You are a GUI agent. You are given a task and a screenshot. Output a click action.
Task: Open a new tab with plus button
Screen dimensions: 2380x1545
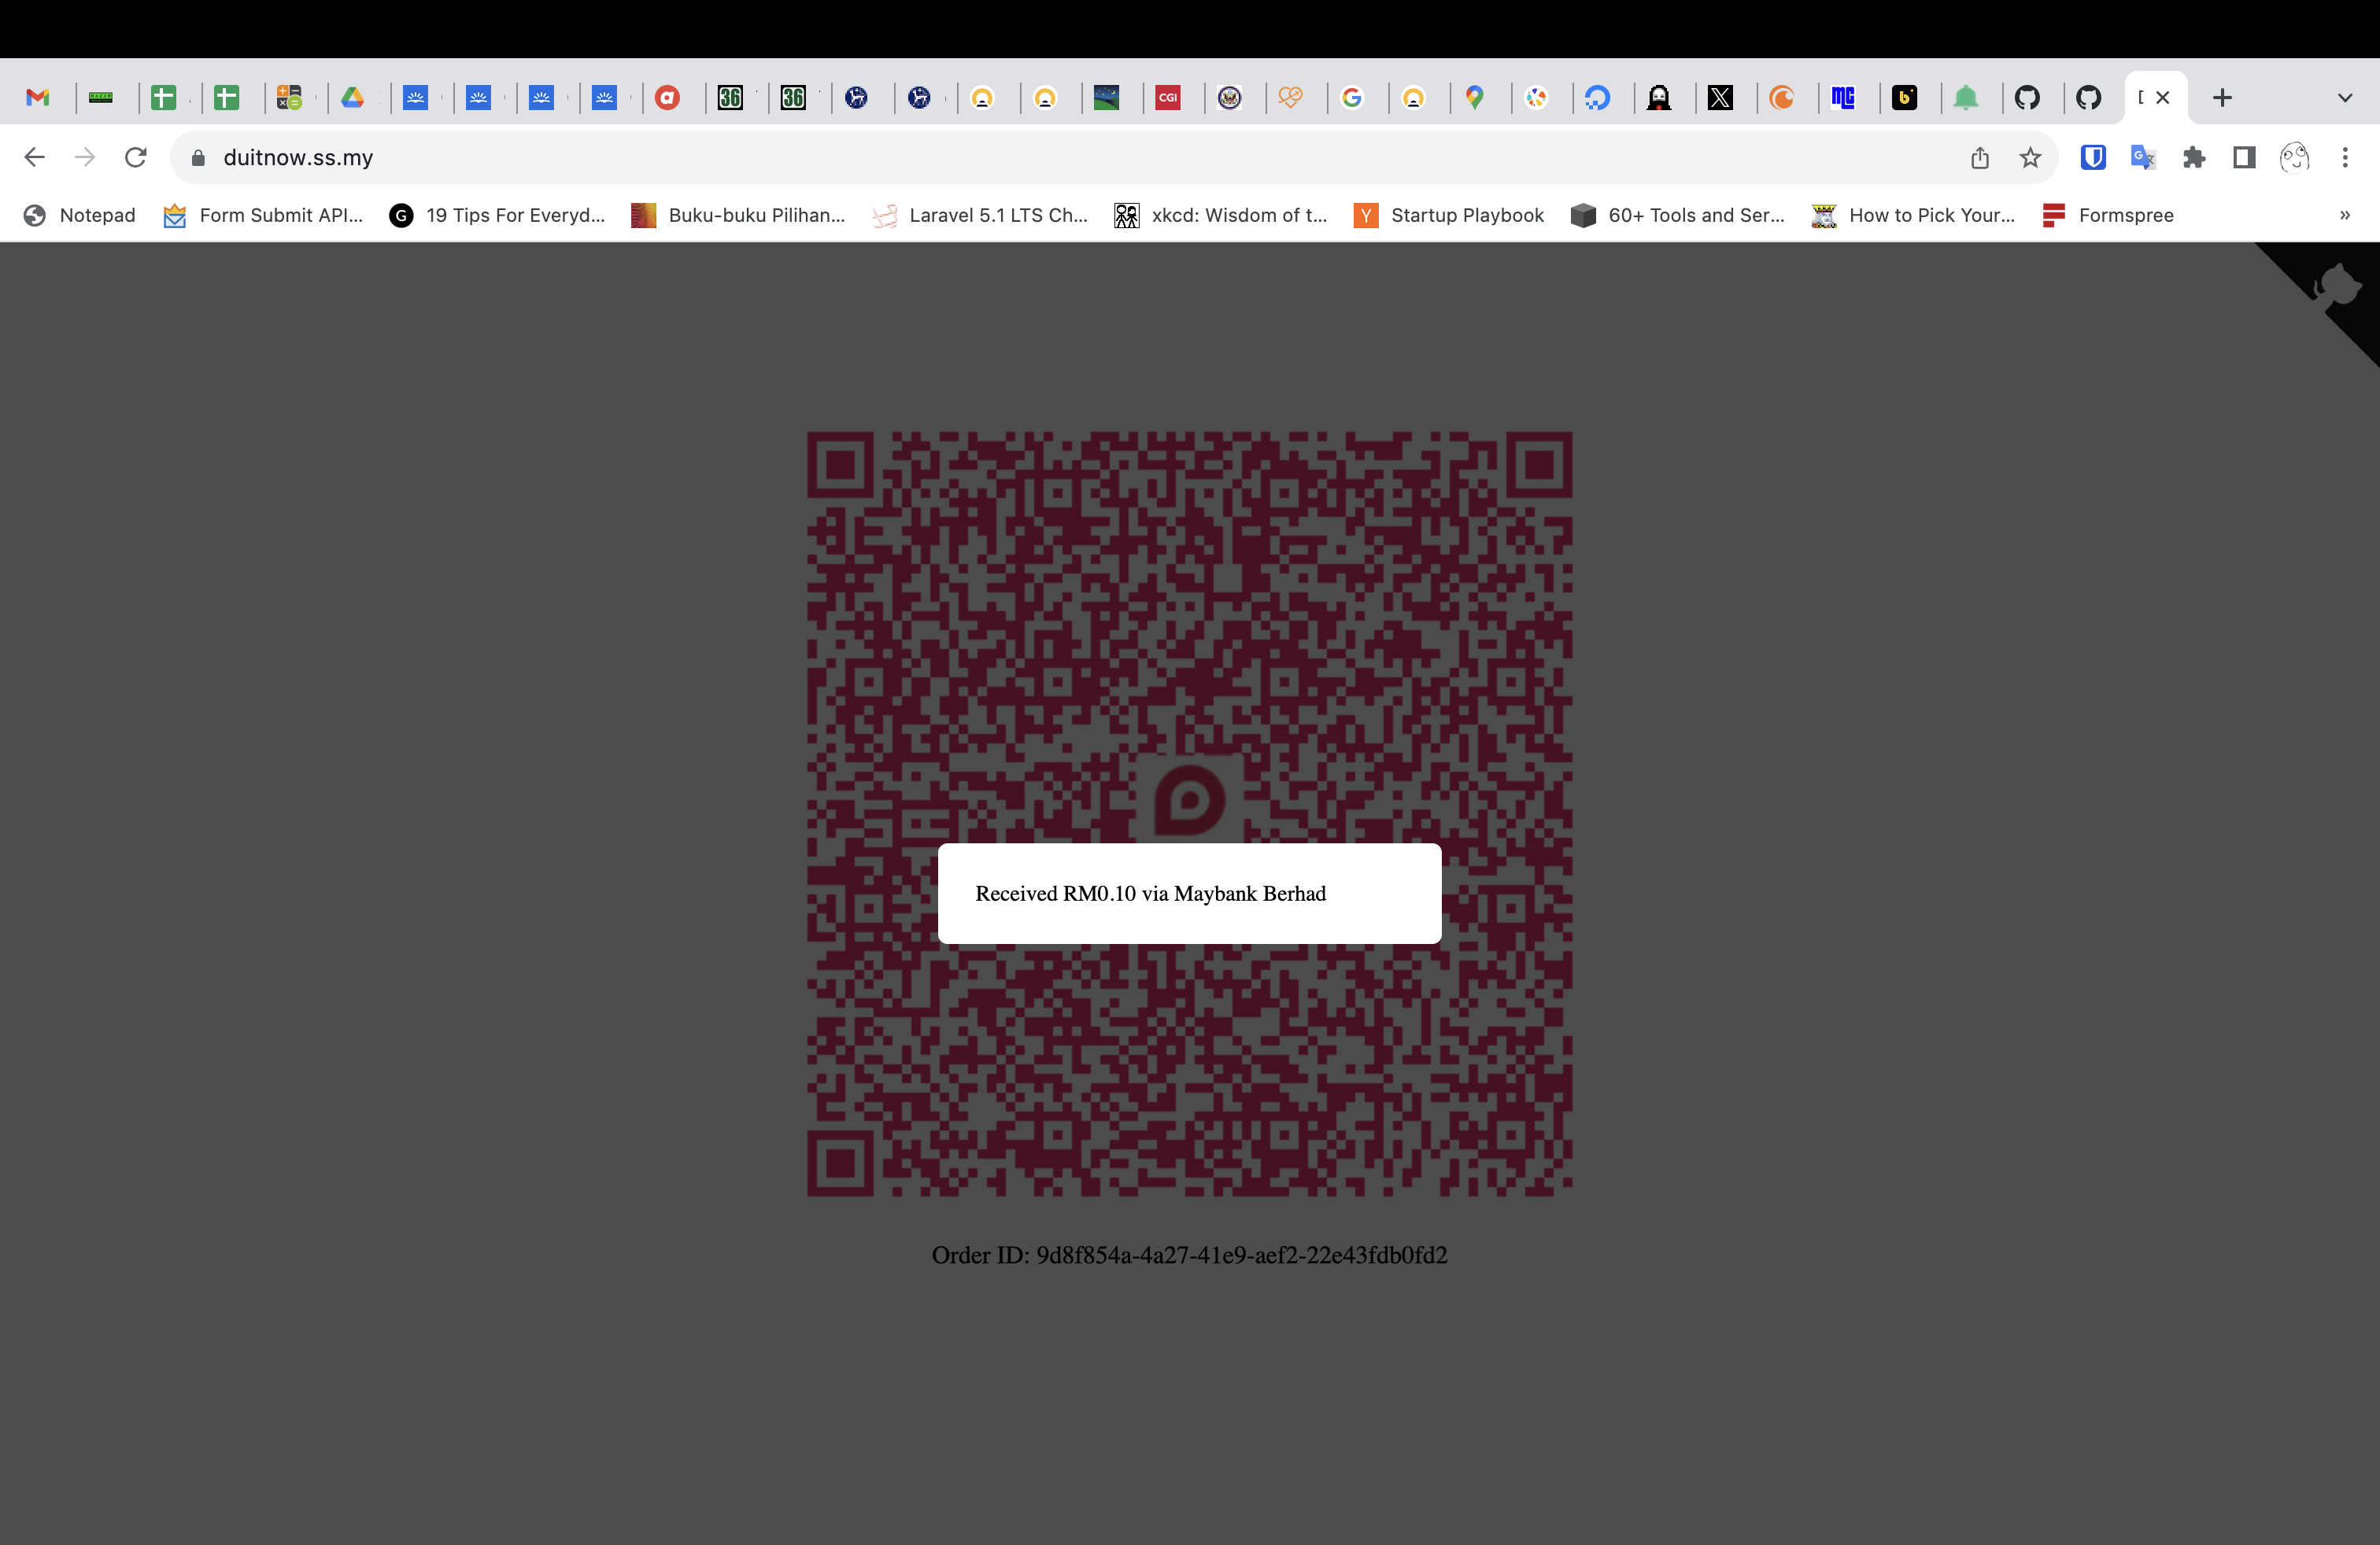pos(2222,98)
